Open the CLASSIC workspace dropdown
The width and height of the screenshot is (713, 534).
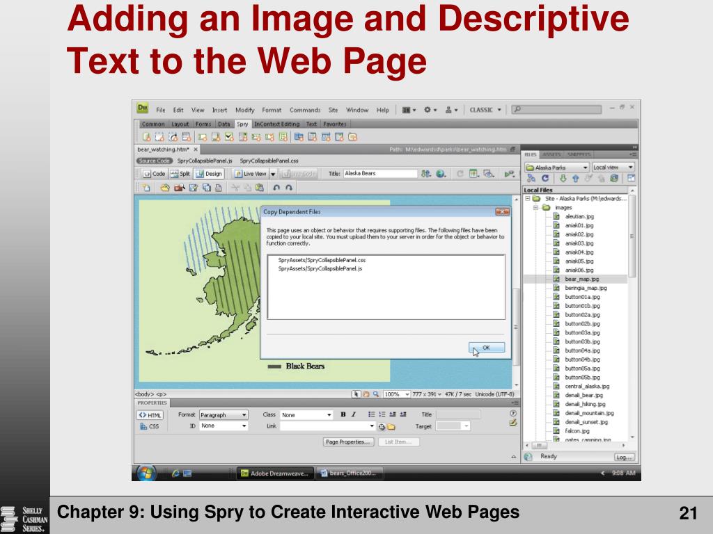[485, 110]
